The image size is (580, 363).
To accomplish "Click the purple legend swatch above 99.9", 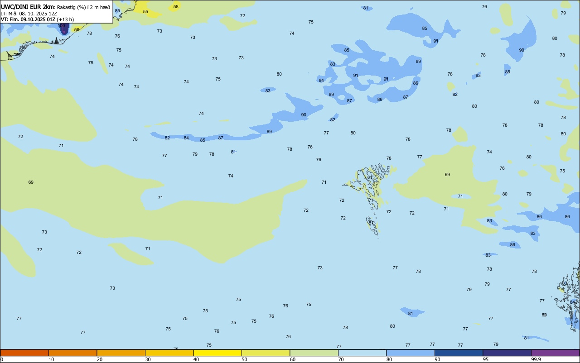I will (x=555, y=353).
